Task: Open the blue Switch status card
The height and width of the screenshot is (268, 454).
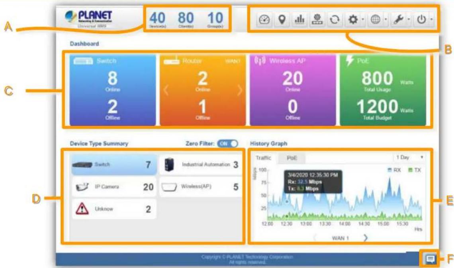Action: [x=113, y=90]
